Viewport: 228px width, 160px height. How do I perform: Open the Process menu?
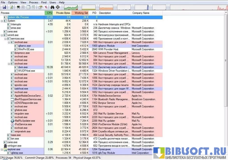34,2
